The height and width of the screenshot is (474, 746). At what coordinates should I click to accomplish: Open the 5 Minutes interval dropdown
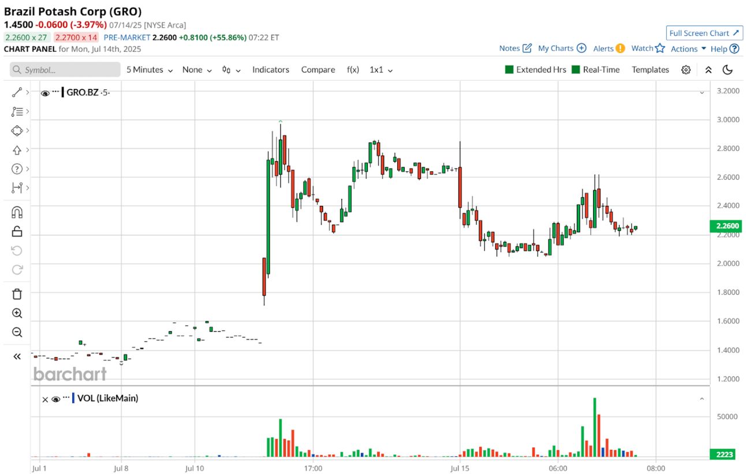pos(150,70)
